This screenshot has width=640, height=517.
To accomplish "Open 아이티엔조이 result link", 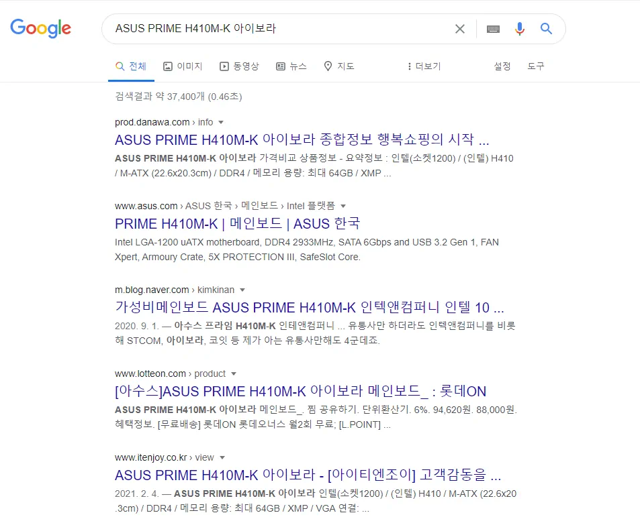I will tap(308, 475).
